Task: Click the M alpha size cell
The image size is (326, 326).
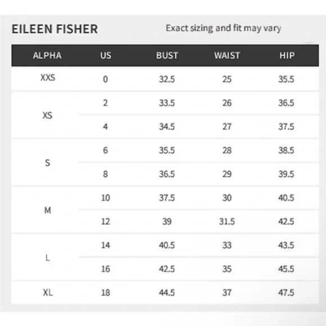Action: coord(48,210)
